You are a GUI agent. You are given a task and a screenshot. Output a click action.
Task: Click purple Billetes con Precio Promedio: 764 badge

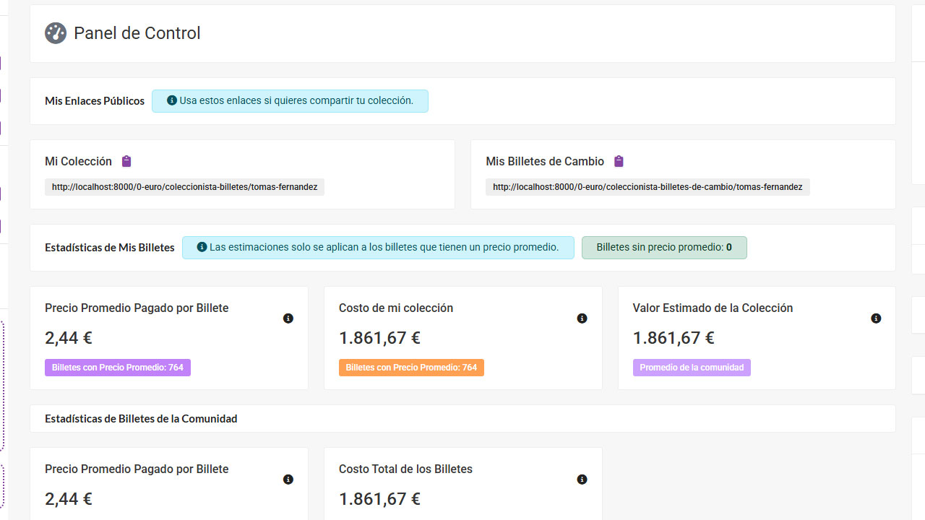(118, 368)
